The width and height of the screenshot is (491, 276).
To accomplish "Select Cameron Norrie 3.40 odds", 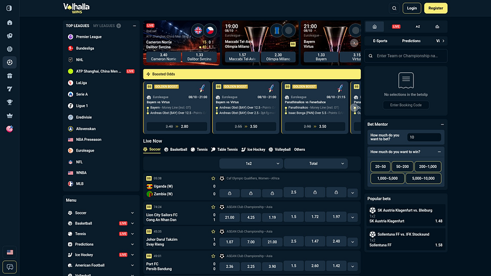I will pos(164,57).
